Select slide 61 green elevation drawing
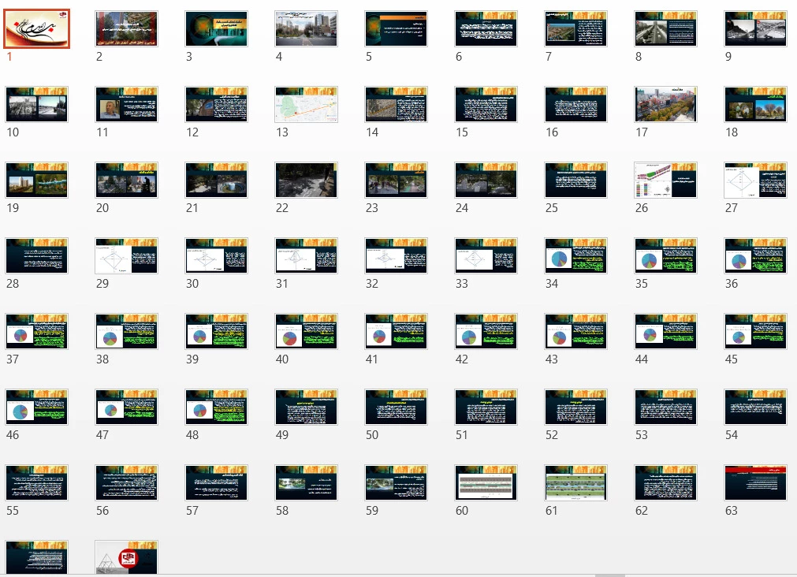This screenshot has height=577, width=797. [575, 483]
